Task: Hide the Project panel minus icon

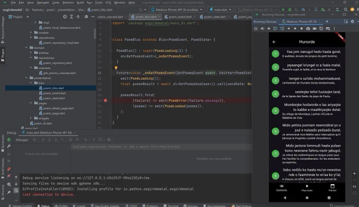Action: coord(92,17)
